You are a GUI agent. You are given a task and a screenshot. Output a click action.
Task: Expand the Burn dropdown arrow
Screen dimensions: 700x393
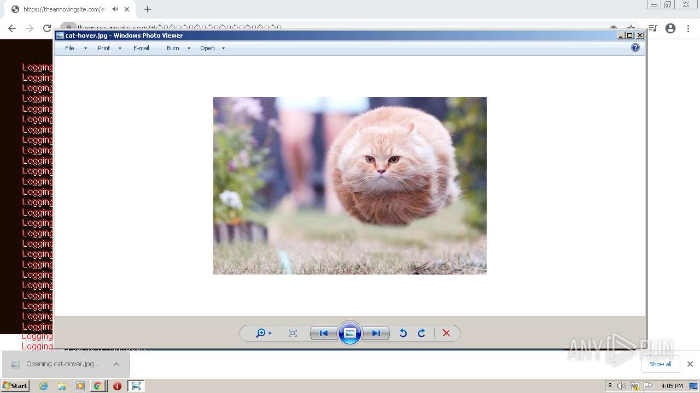pos(189,48)
